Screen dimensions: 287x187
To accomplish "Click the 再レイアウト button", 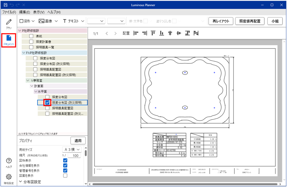I will pos(221,21).
